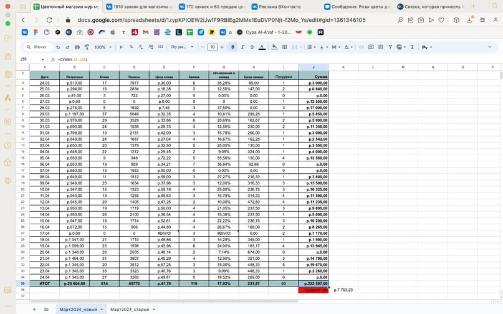Toggle bold formatting button
This screenshot has width=503, height=314.
tap(233, 47)
